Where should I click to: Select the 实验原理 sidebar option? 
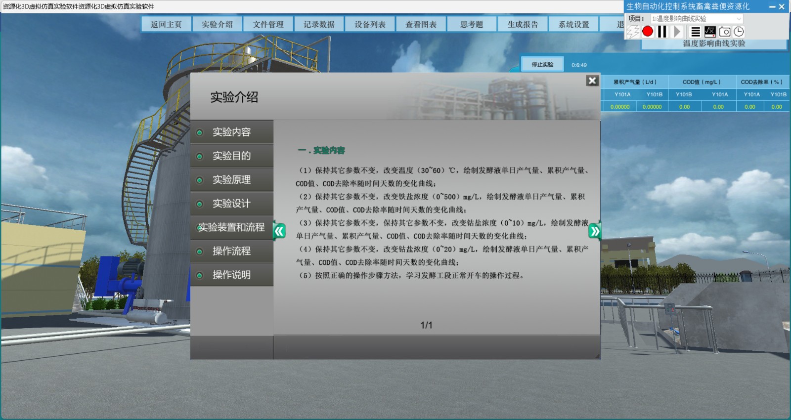pyautogui.click(x=231, y=180)
